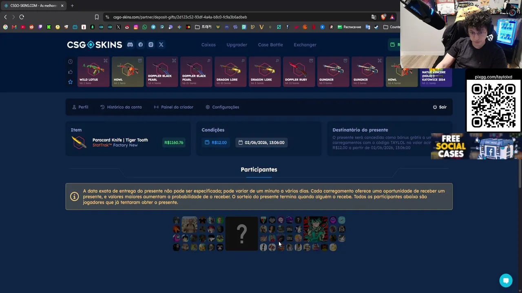Open the Steam bookmark icon
Image resolution: width=522 pixels, height=293 pixels.
click(x=376, y=27)
